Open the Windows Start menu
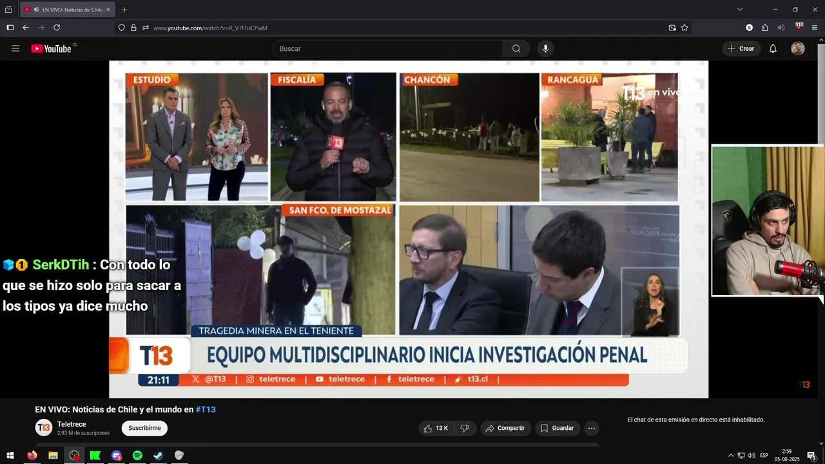 [10, 456]
